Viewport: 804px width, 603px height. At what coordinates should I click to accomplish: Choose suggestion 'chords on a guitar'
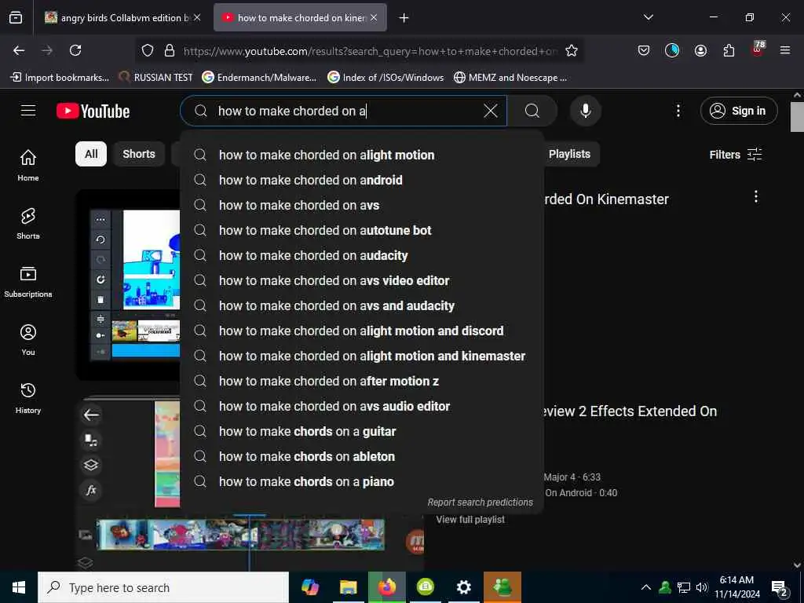[x=362, y=431]
